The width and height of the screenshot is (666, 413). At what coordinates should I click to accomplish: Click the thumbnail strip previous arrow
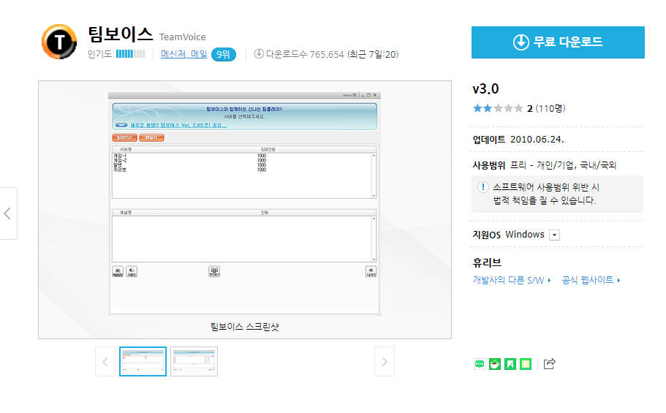(x=105, y=362)
